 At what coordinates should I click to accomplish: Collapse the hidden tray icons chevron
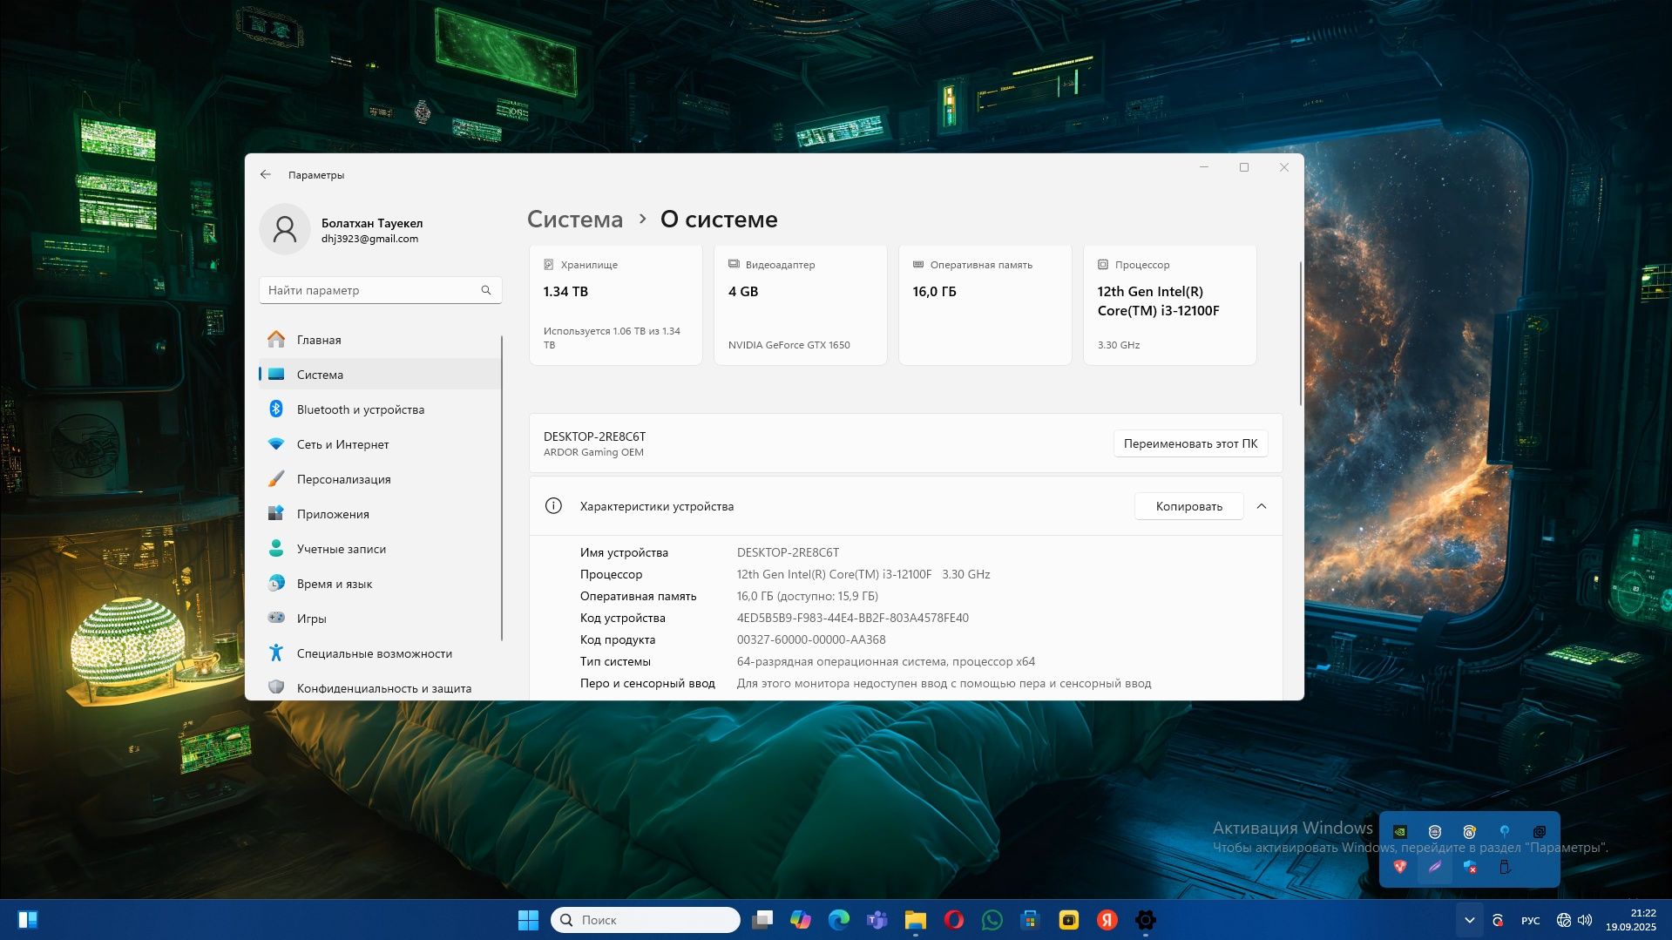point(1469,920)
